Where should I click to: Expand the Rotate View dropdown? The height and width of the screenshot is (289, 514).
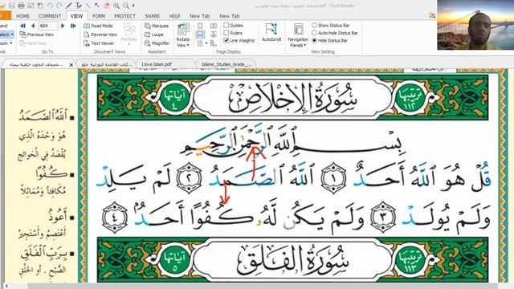[x=183, y=35]
